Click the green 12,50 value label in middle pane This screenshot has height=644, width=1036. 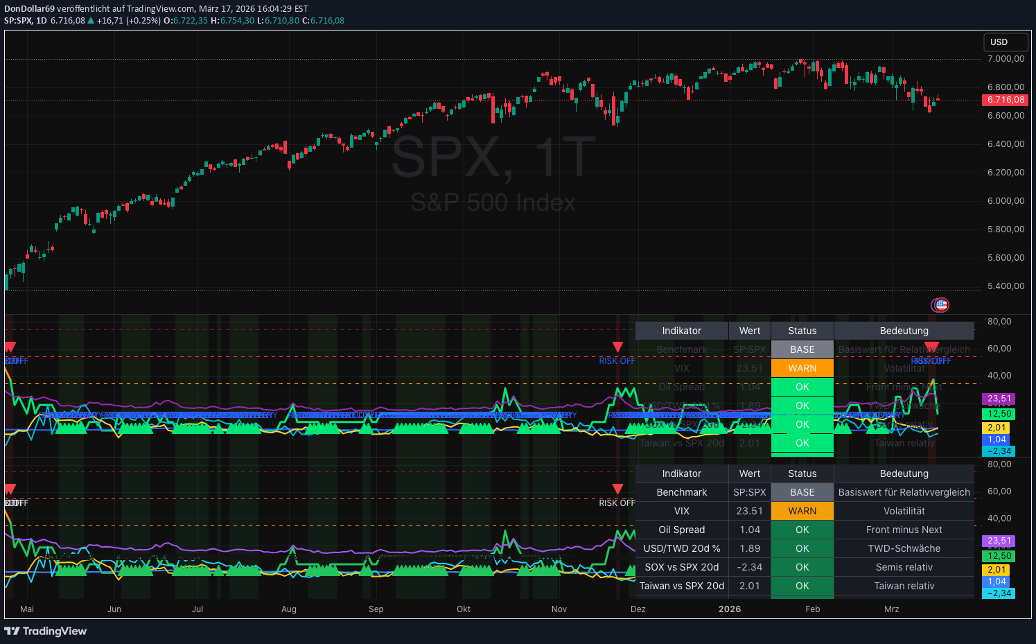999,414
